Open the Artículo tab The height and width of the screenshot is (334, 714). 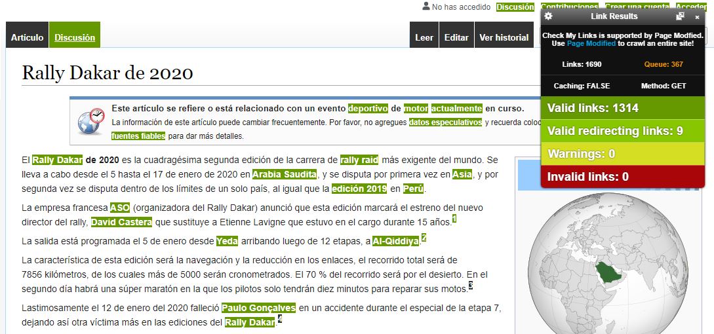(x=27, y=37)
